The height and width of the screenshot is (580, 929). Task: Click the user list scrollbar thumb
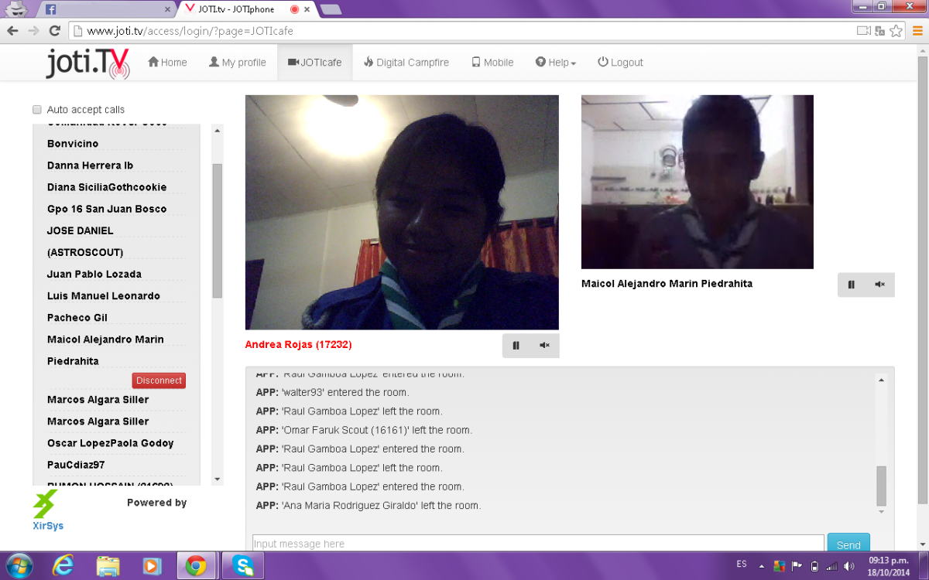[x=218, y=230]
